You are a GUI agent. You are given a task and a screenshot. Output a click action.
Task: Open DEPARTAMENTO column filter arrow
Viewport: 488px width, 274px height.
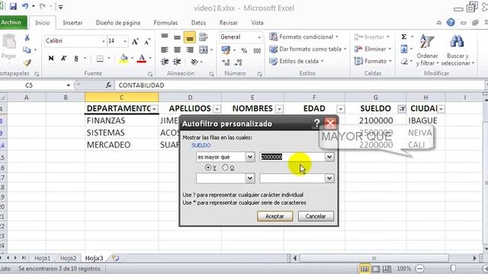(154, 109)
